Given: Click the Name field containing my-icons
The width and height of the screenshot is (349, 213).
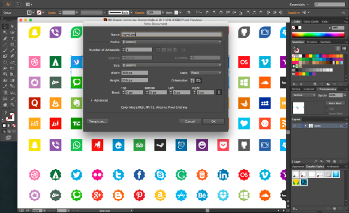Looking at the screenshot, I should tap(171, 34).
